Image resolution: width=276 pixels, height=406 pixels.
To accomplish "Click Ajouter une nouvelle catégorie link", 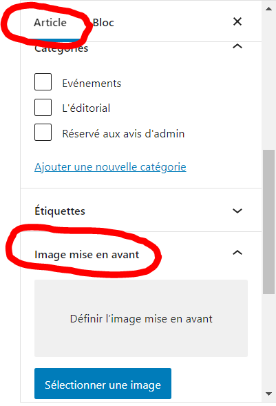I will (x=110, y=167).
